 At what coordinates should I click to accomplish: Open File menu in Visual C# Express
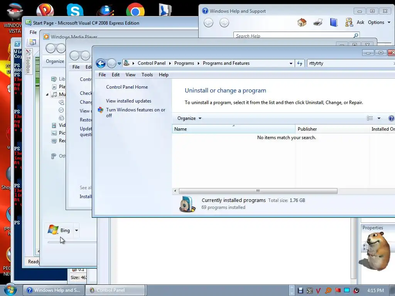[x=33, y=32]
